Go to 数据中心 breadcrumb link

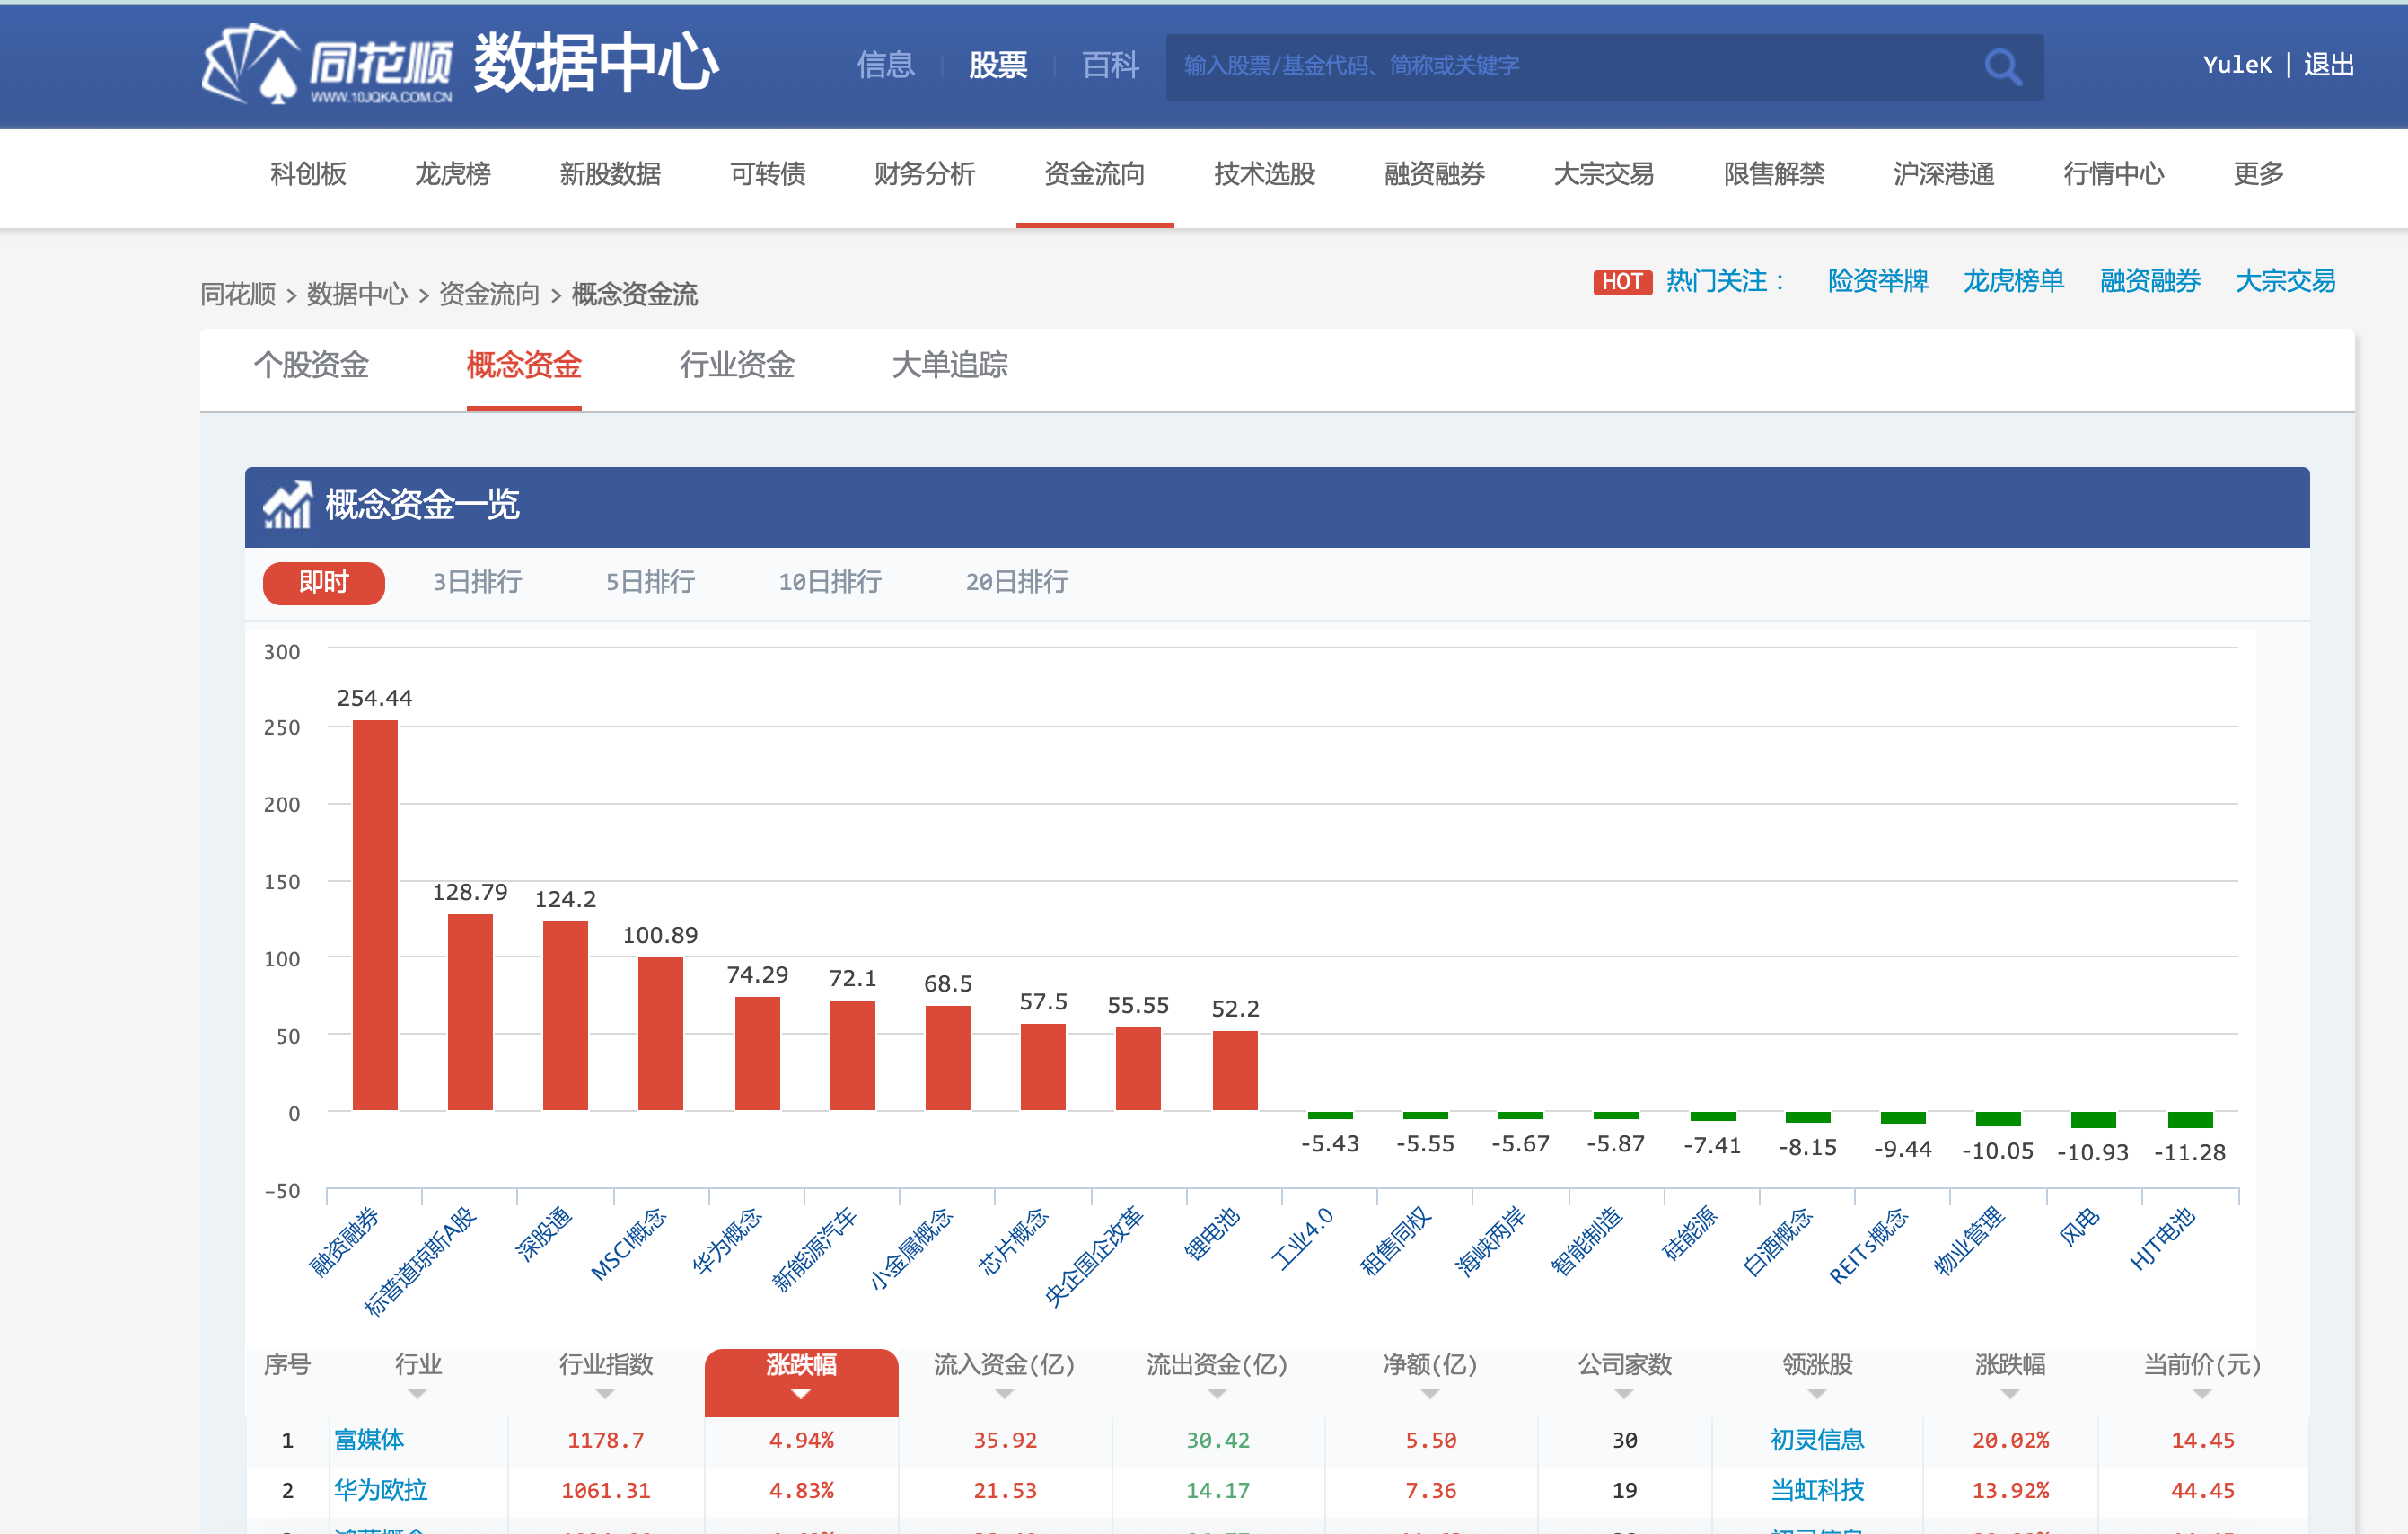tap(357, 294)
